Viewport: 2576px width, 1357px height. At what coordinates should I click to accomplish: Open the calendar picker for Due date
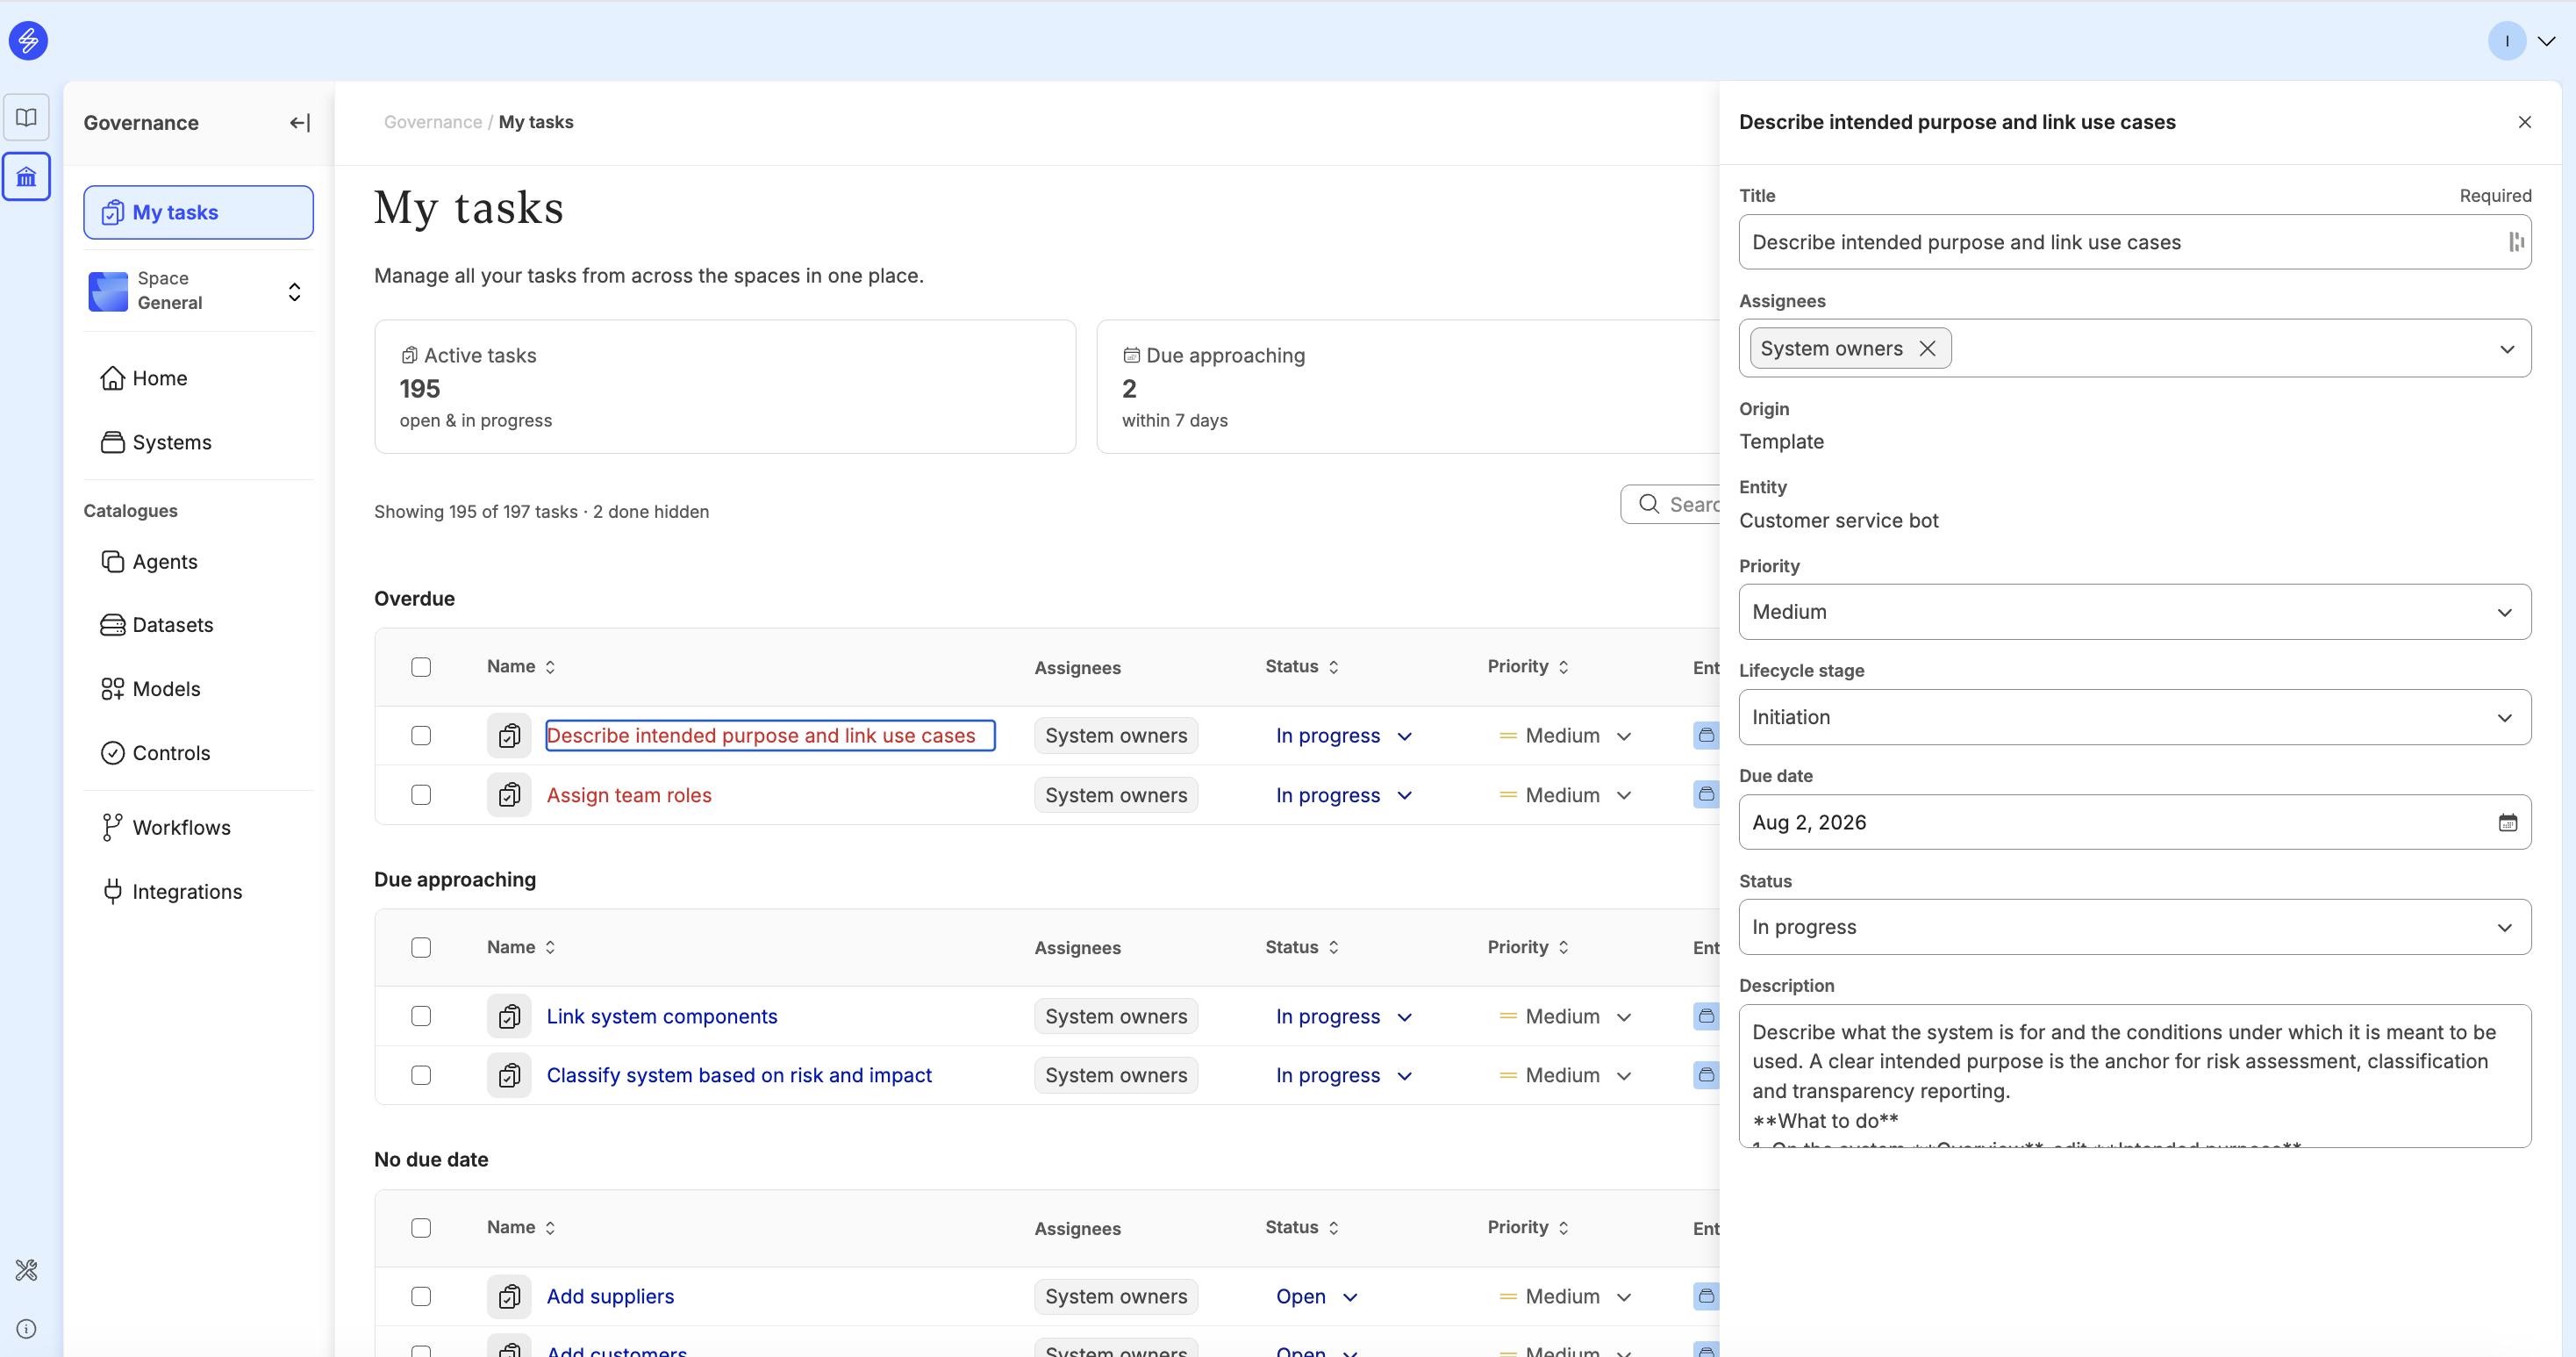coord(2507,822)
